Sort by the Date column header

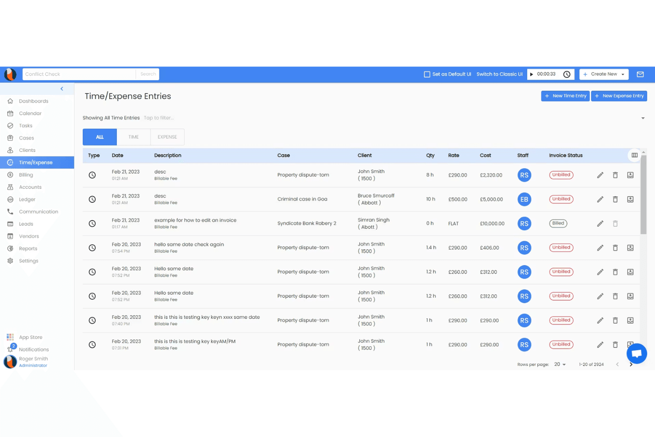point(118,155)
